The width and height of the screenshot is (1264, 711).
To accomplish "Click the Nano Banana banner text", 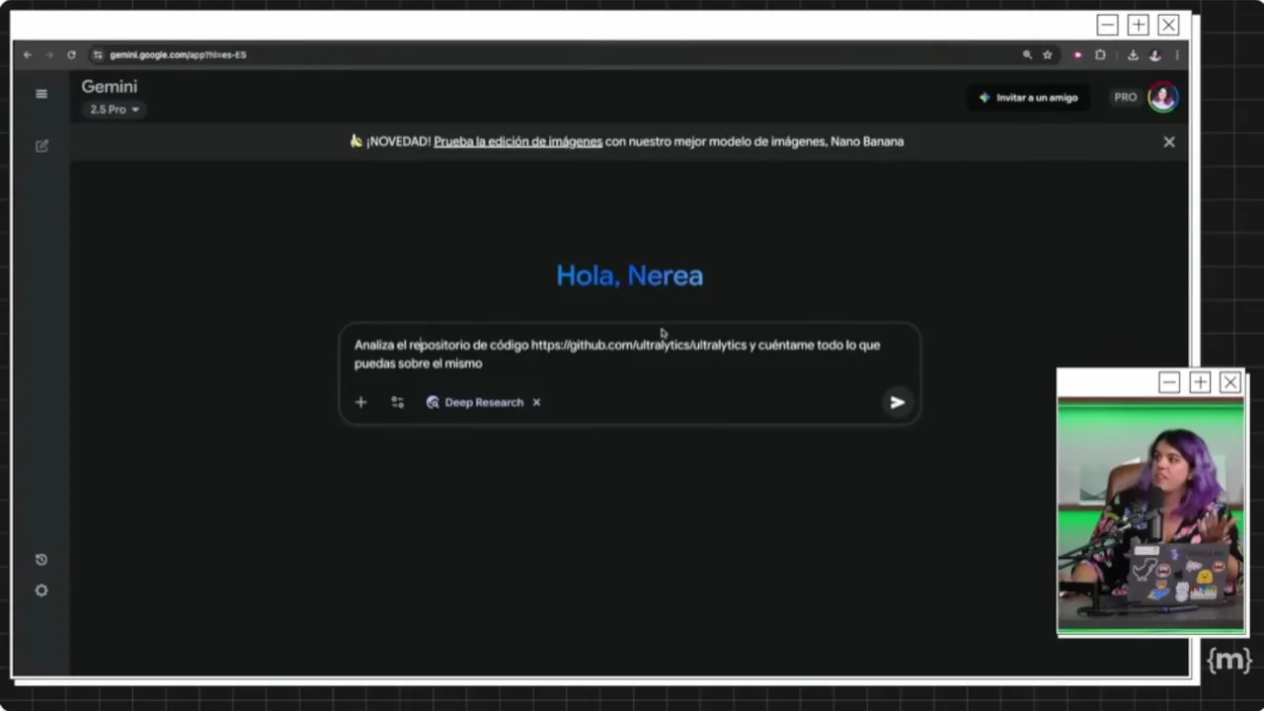I will (867, 141).
